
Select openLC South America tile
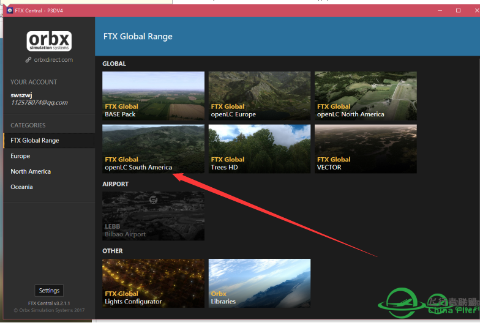click(153, 149)
